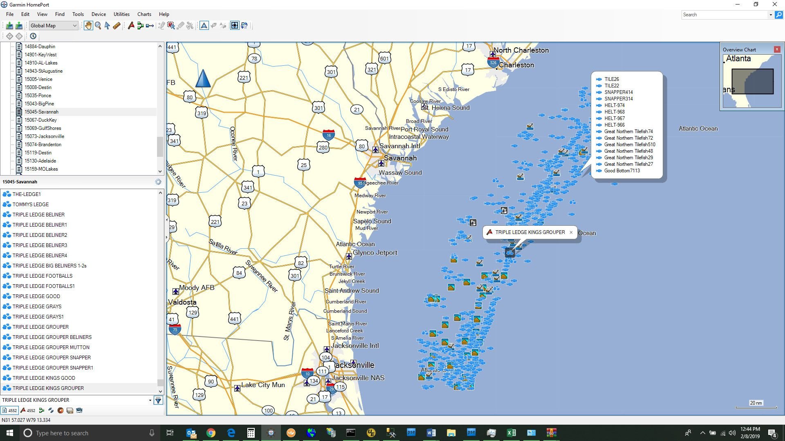Viewport: 785px width, 441px height.
Task: Select the Hand pan tool
Action: [88, 26]
